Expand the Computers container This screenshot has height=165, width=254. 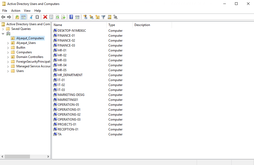(8, 52)
